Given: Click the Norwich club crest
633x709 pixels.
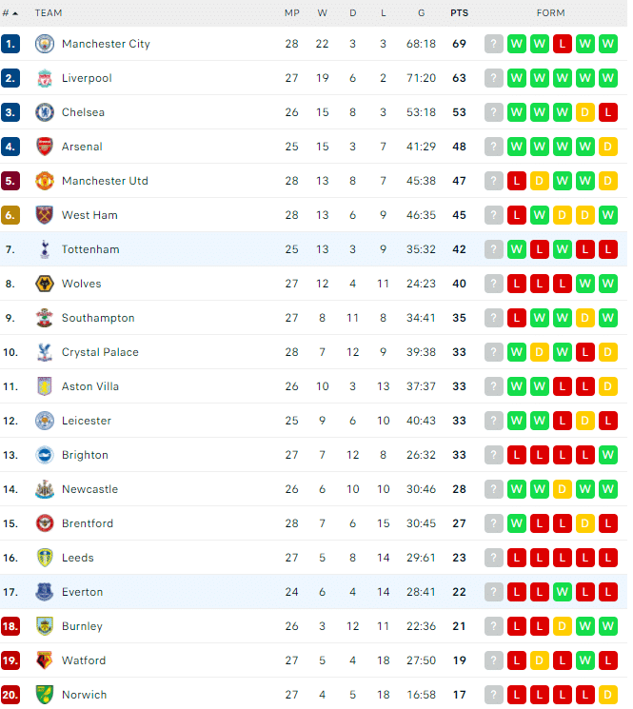Looking at the screenshot, I should tap(45, 695).
